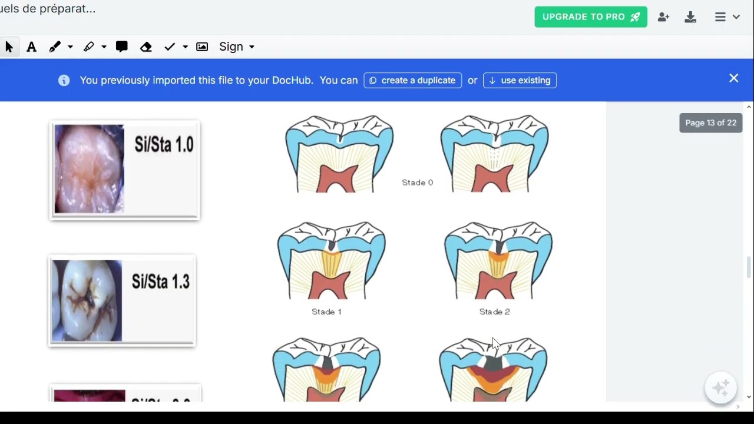Click the info icon in the banner

pos(64,81)
